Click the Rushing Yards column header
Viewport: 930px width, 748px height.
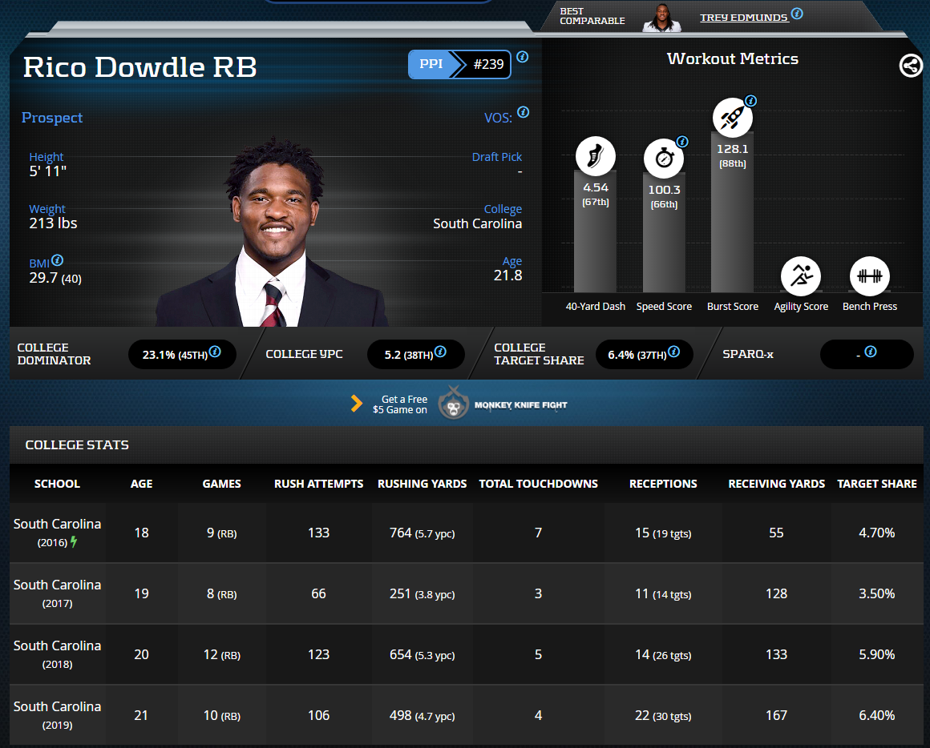click(x=422, y=484)
